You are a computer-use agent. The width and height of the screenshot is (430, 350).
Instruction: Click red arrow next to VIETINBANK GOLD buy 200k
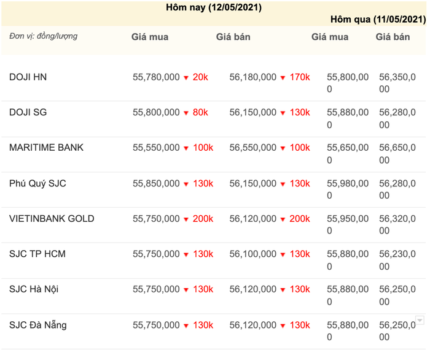click(186, 219)
